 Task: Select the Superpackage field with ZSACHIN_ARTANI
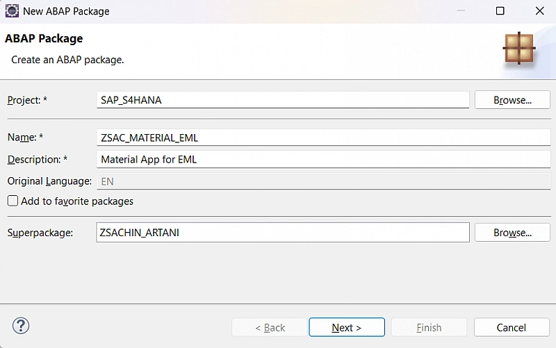tap(283, 233)
